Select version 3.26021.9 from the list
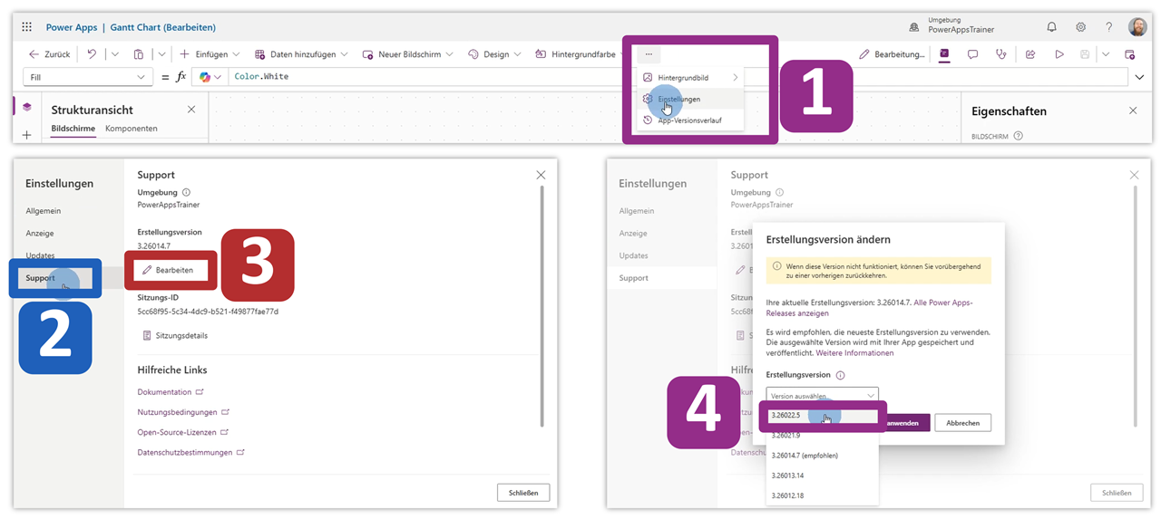The height and width of the screenshot is (519, 1161). click(x=823, y=436)
